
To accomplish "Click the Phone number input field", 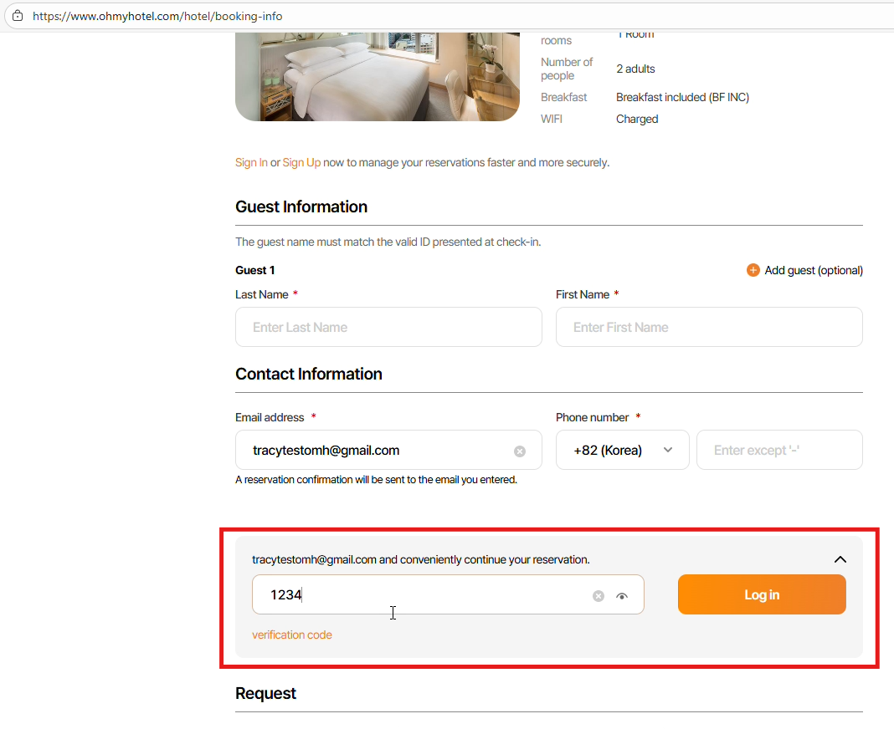I will [x=779, y=451].
